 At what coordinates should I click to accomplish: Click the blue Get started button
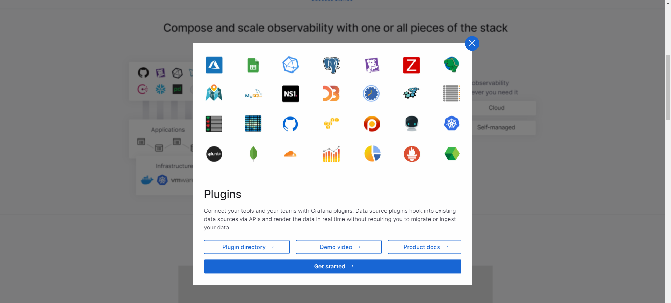click(333, 266)
